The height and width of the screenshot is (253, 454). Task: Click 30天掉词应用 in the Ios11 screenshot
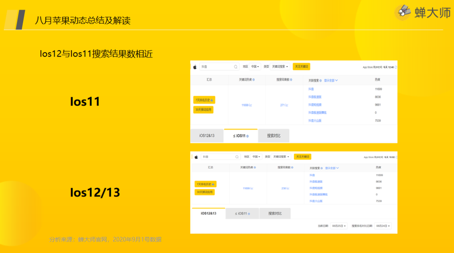(203, 110)
